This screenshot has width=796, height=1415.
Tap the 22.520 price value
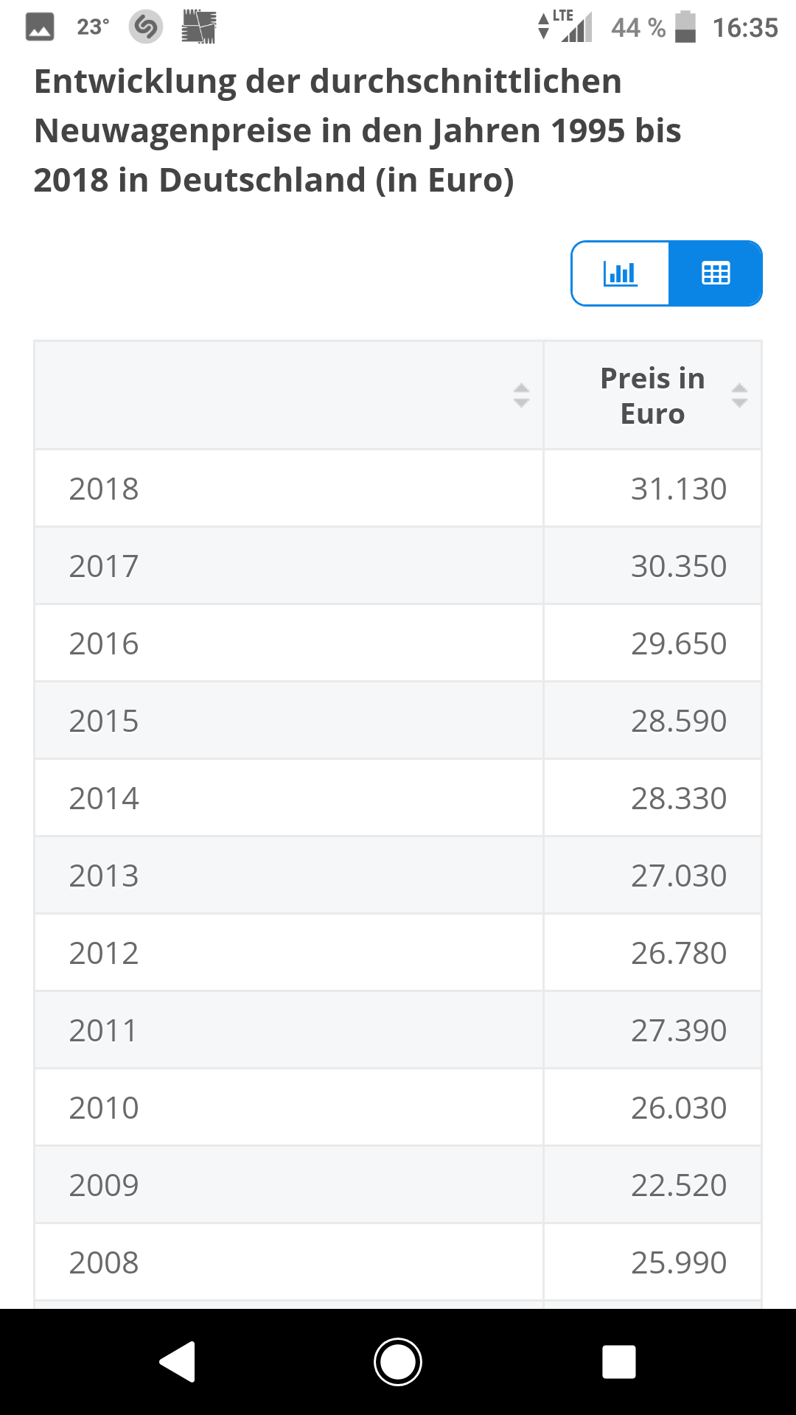[x=678, y=1185]
